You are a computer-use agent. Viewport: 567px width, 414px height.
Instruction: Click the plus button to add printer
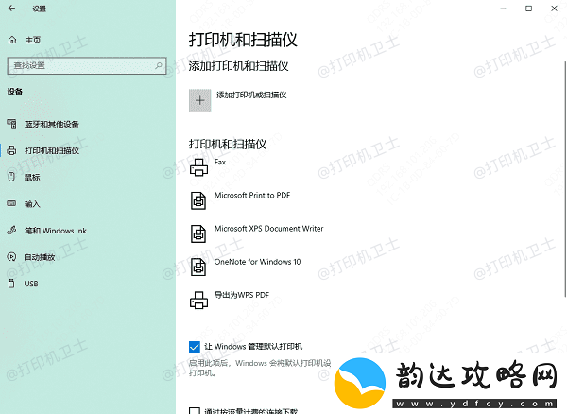(x=200, y=100)
